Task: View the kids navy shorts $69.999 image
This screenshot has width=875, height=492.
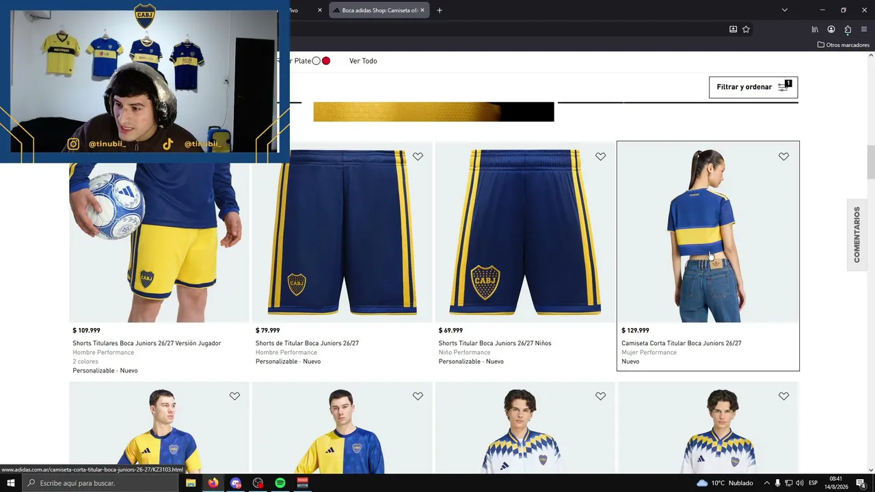Action: click(525, 232)
